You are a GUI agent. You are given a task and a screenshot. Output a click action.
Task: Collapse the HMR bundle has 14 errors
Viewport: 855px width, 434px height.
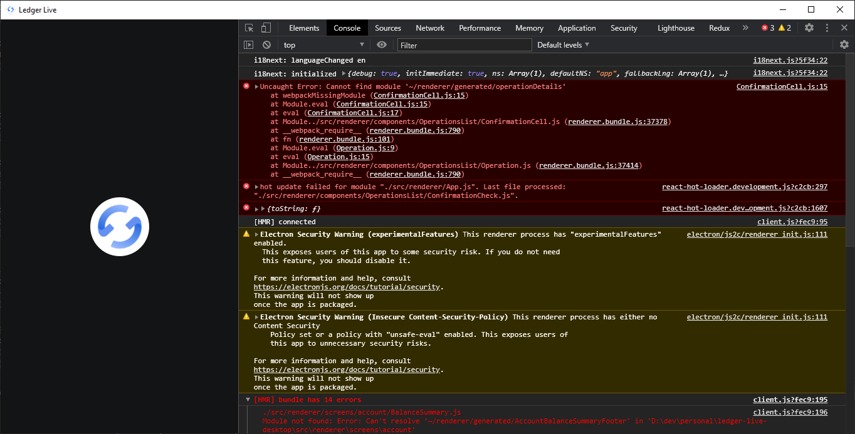pos(248,400)
